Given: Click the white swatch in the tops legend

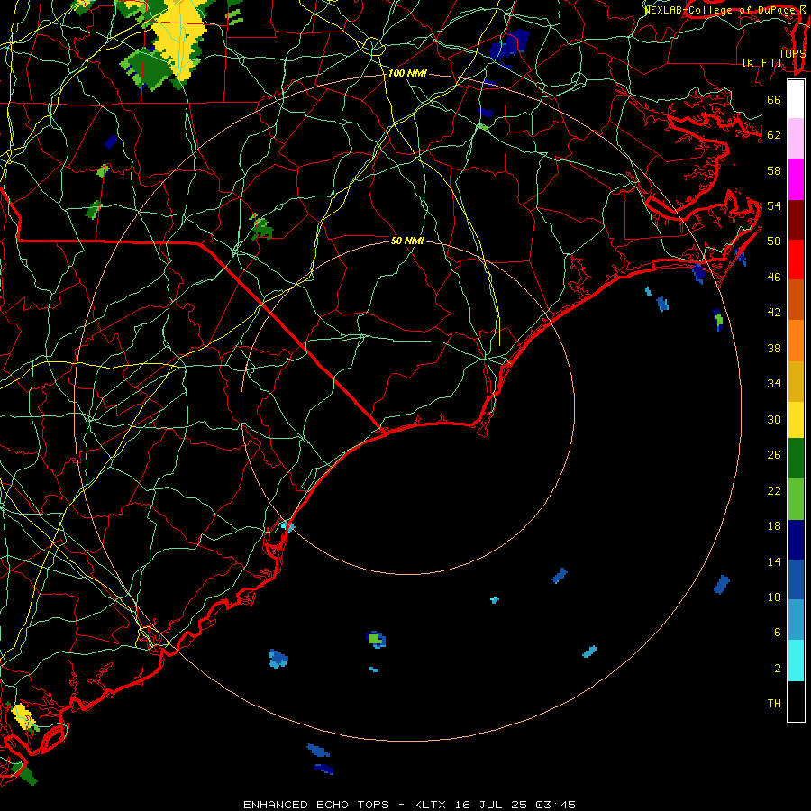Looking at the screenshot, I should click(x=796, y=99).
